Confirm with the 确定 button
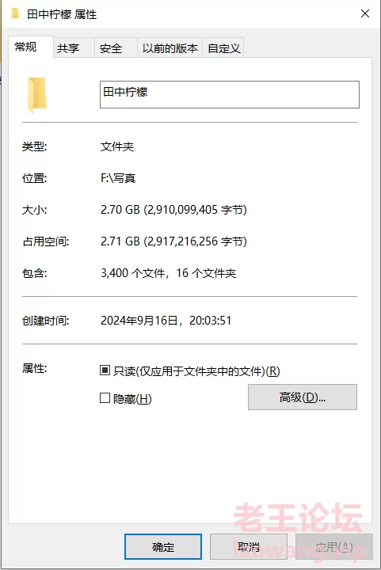Screen dimensions: 381x570 coord(163,546)
